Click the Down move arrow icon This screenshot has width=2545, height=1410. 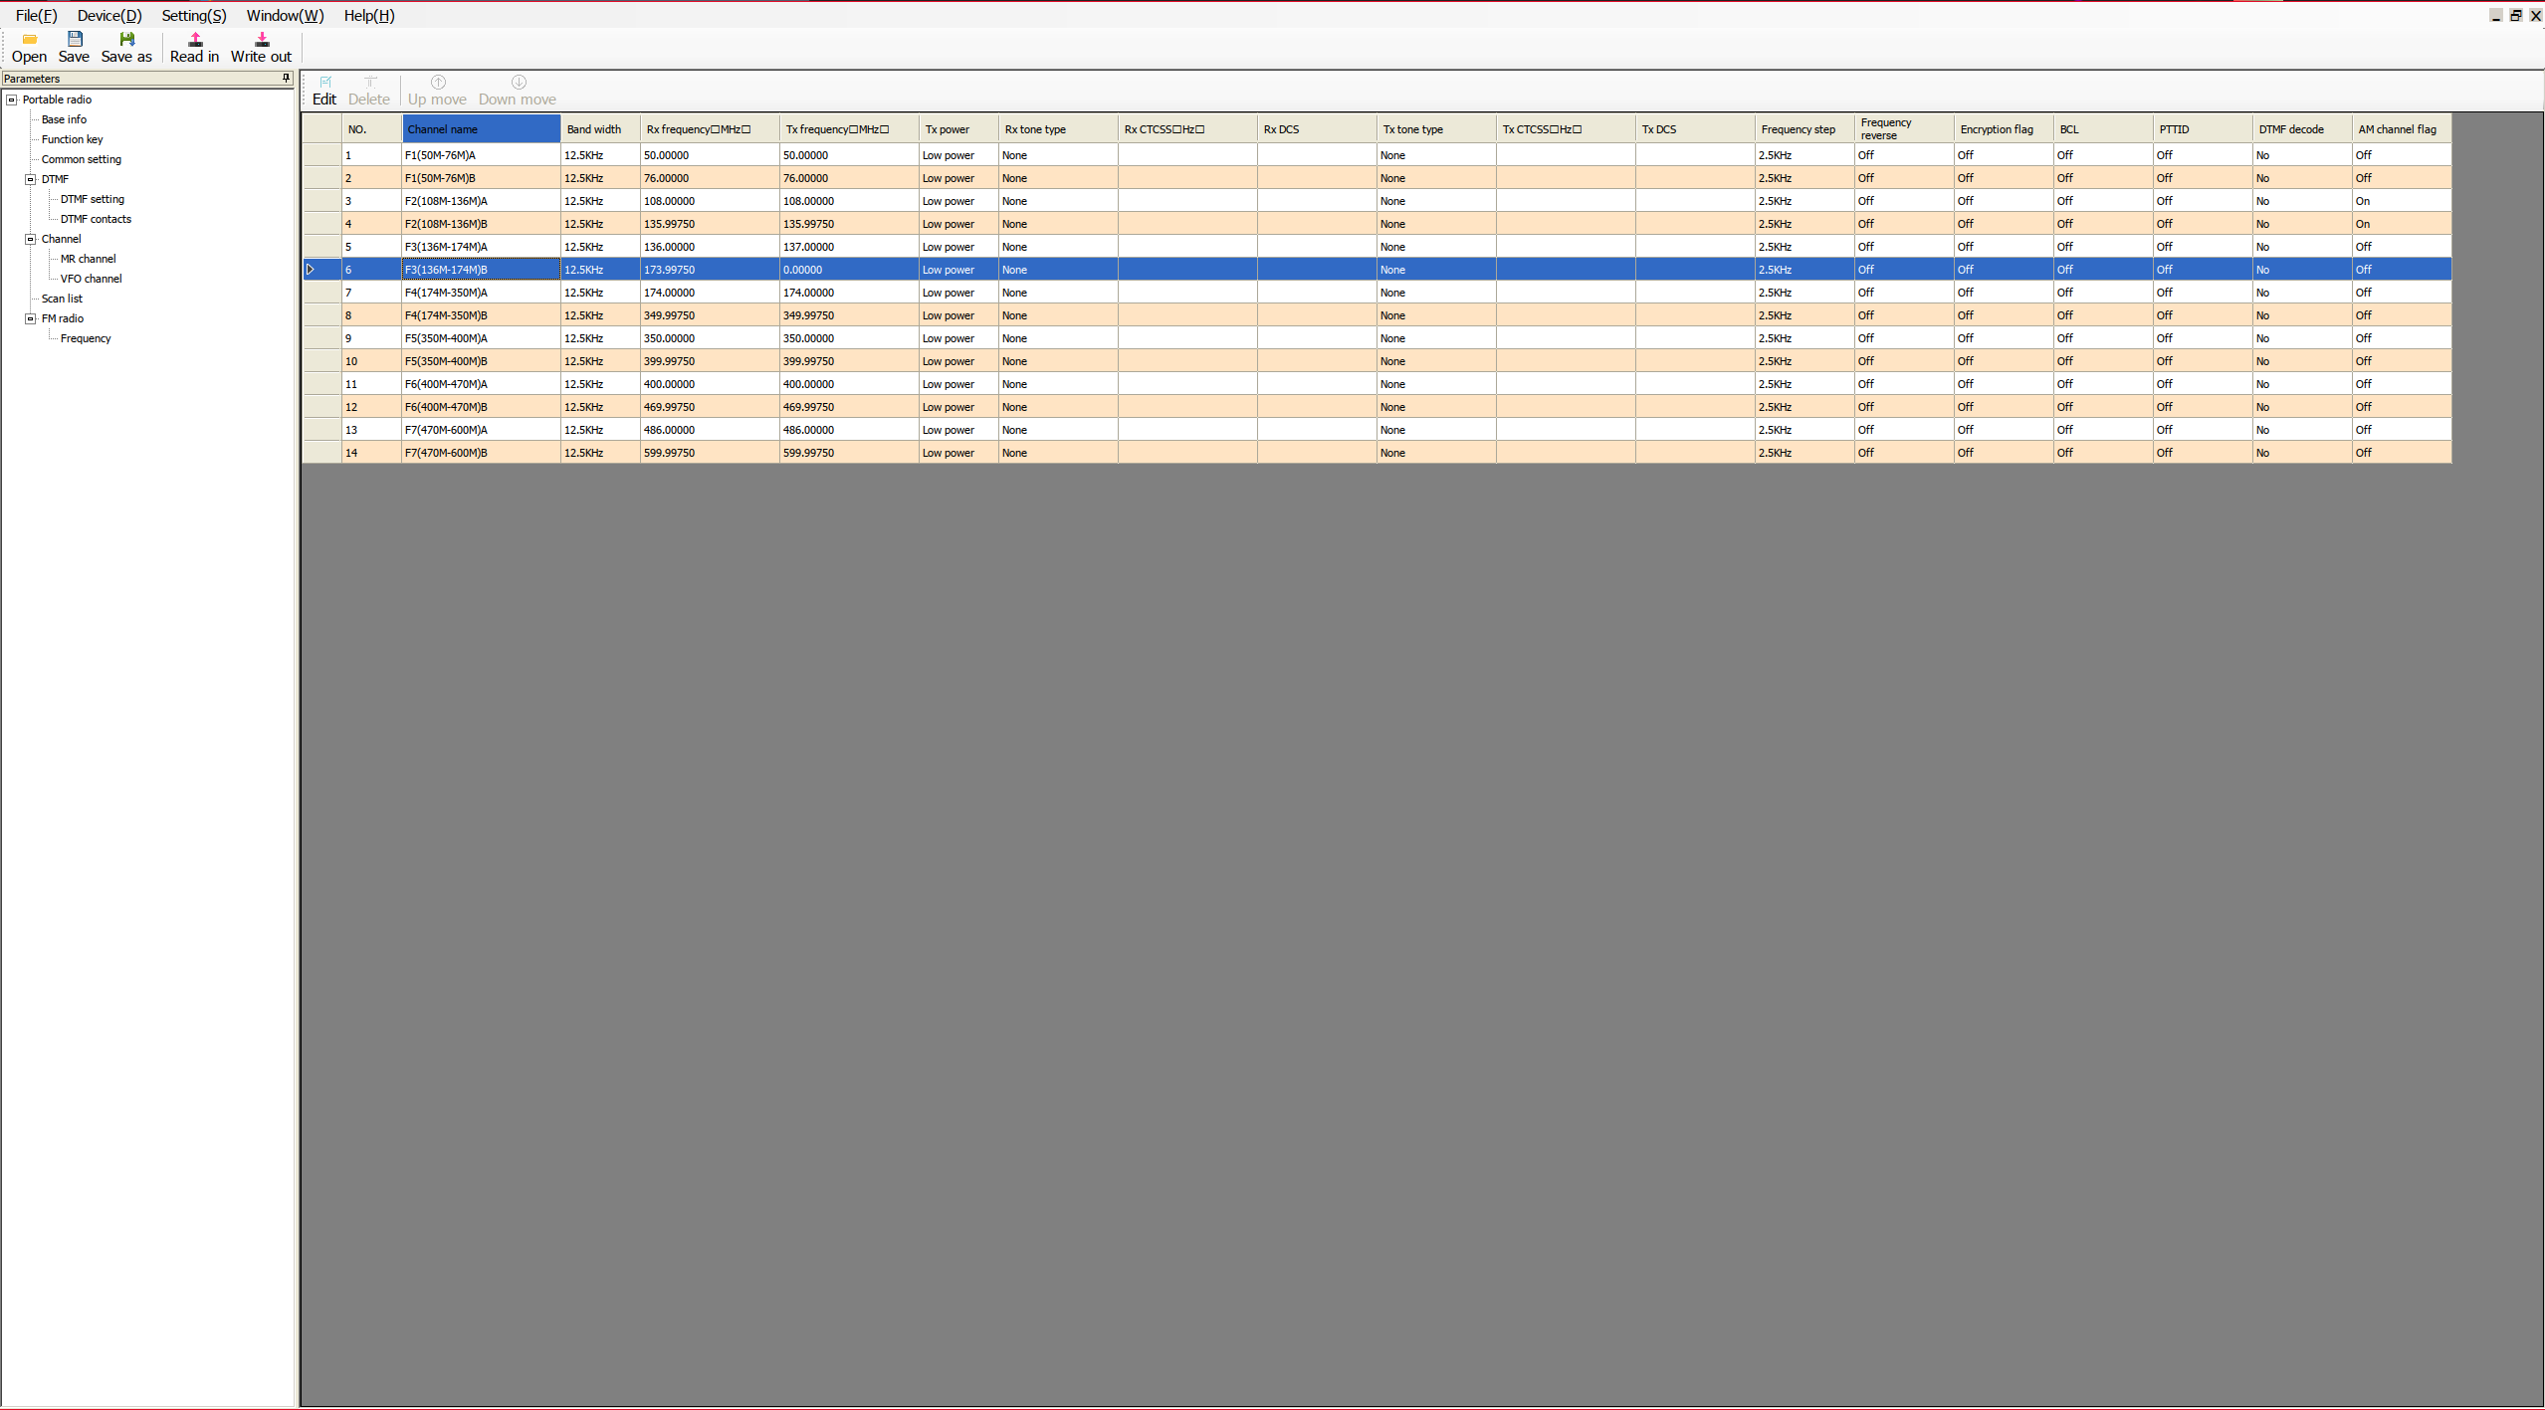518,83
